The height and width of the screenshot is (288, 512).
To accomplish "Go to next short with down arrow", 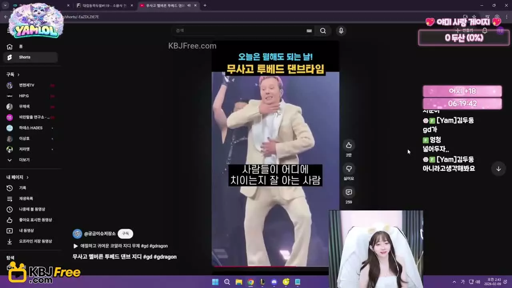I will [x=498, y=169].
